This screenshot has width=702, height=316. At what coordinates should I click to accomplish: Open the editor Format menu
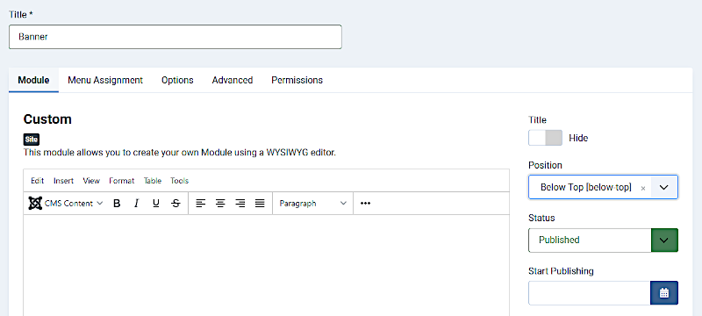[x=122, y=181]
